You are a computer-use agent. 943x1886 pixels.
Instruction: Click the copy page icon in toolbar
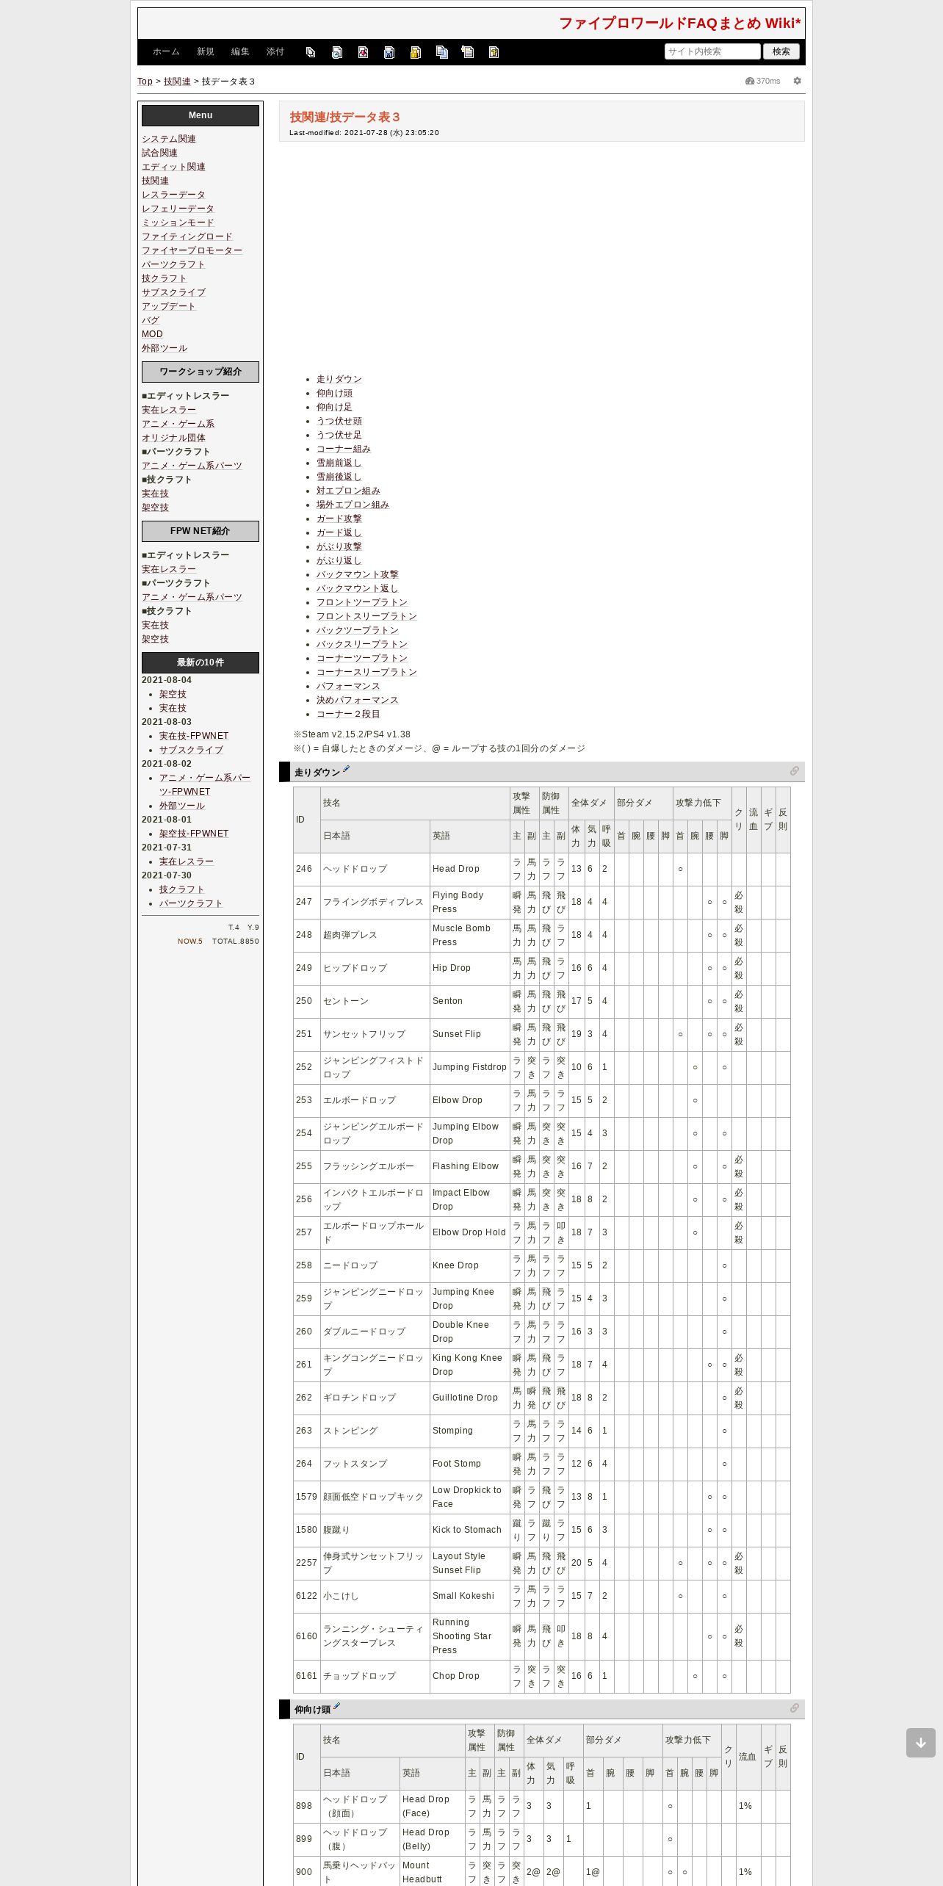pyautogui.click(x=441, y=52)
